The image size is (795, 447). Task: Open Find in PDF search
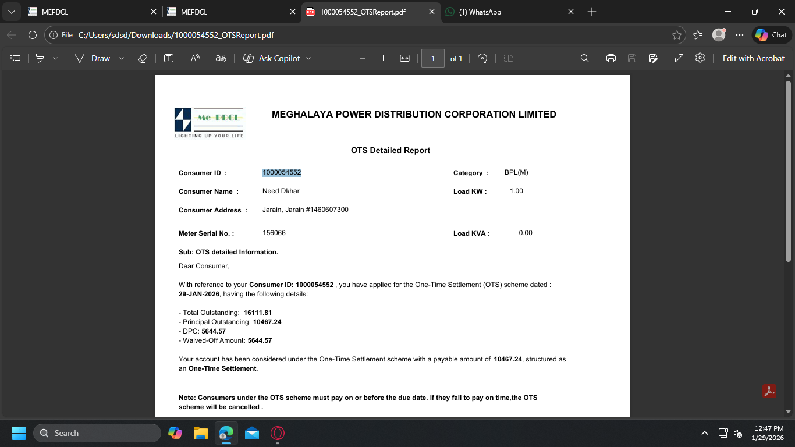(585, 58)
